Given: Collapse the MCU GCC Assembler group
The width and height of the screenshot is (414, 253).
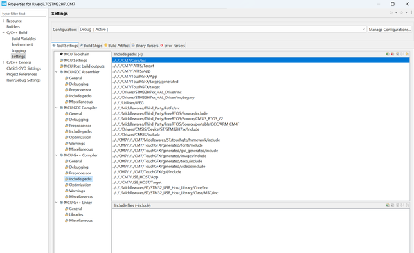Looking at the screenshot, I should click(56, 72).
